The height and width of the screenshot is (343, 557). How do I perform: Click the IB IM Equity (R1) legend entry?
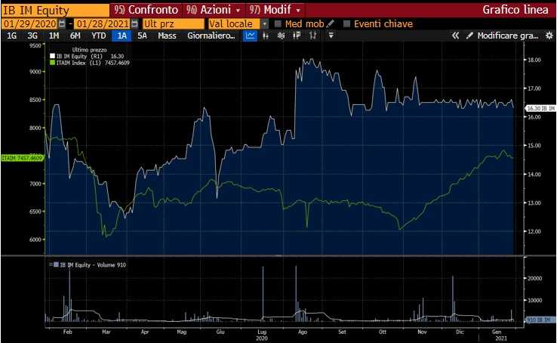pyautogui.click(x=90, y=56)
